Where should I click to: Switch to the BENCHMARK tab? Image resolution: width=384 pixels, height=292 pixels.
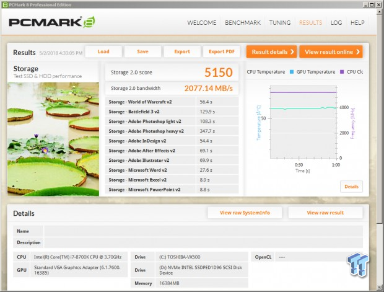(x=243, y=23)
